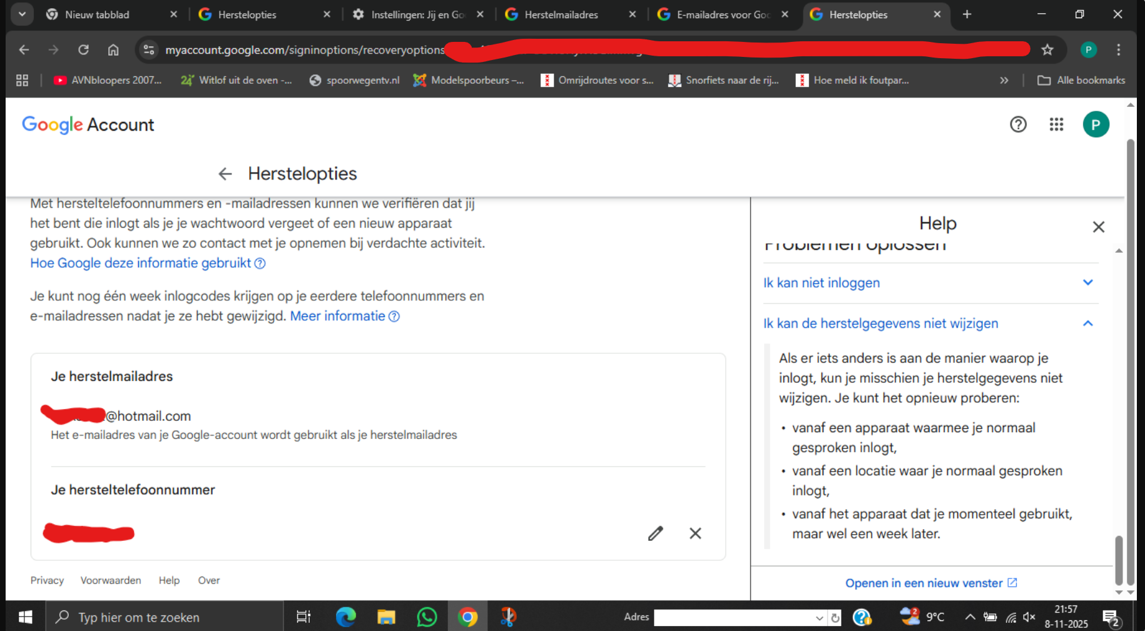Show hidden system tray icons
Viewport: 1145px width, 631px height.
pos(970,617)
